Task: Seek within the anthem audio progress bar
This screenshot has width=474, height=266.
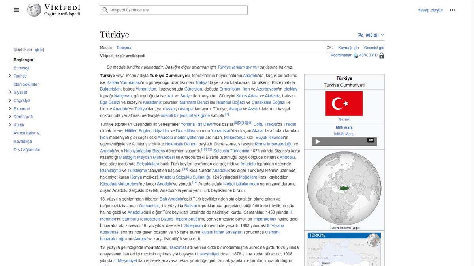Action: (344, 142)
